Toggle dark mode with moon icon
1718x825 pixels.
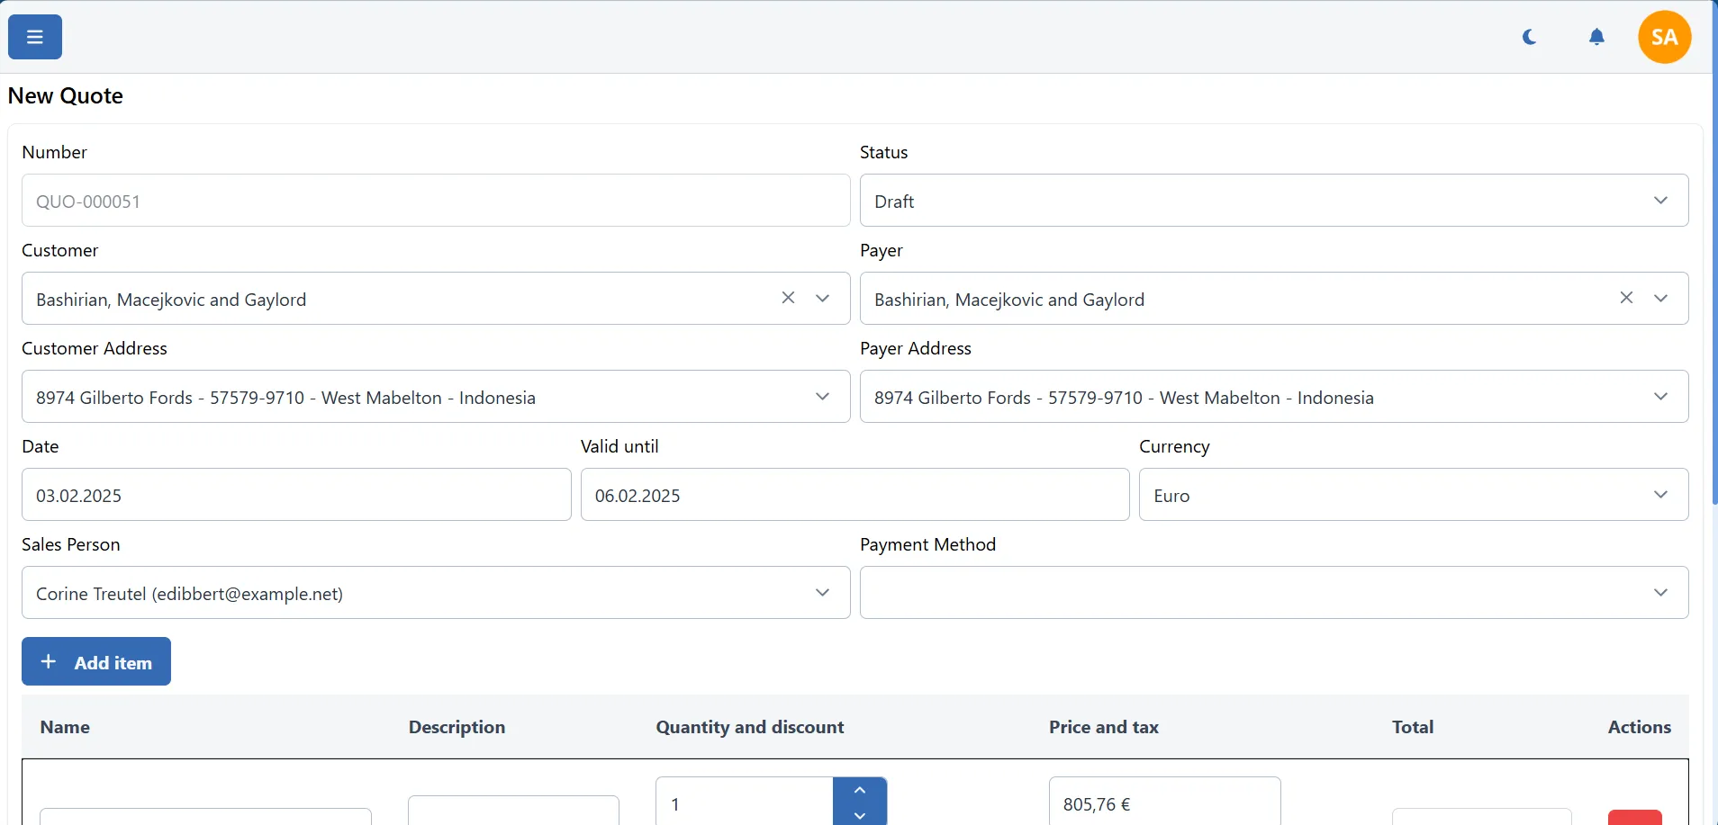[1529, 37]
